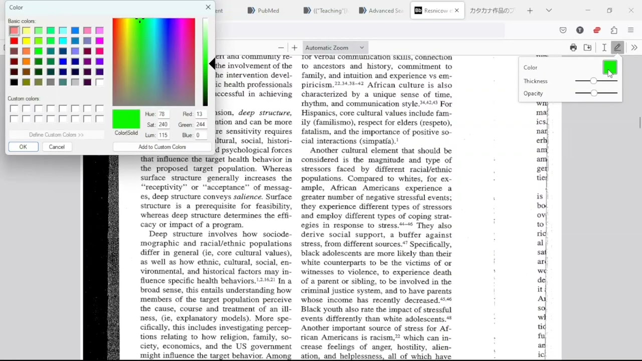
Task: Click the round T extension icon
Action: coord(580,30)
